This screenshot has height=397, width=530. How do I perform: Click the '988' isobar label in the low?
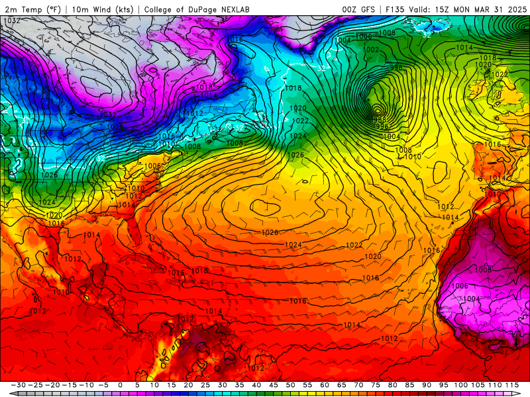click(x=380, y=120)
